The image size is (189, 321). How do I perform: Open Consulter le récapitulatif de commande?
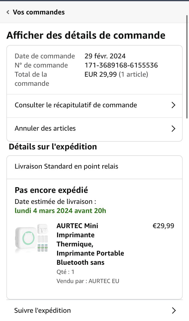76,105
